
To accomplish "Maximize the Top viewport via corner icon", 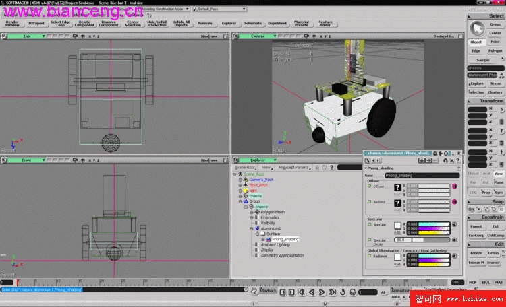I will pyautogui.click(x=225, y=36).
